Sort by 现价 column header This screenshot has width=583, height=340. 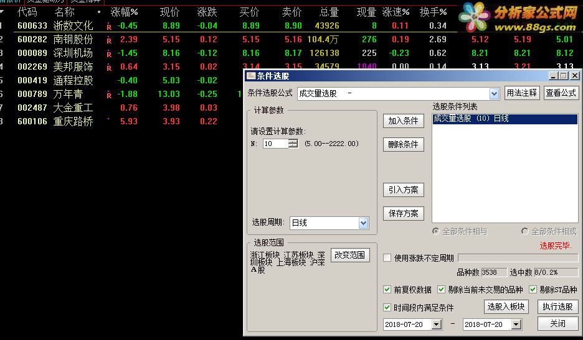[169, 12]
